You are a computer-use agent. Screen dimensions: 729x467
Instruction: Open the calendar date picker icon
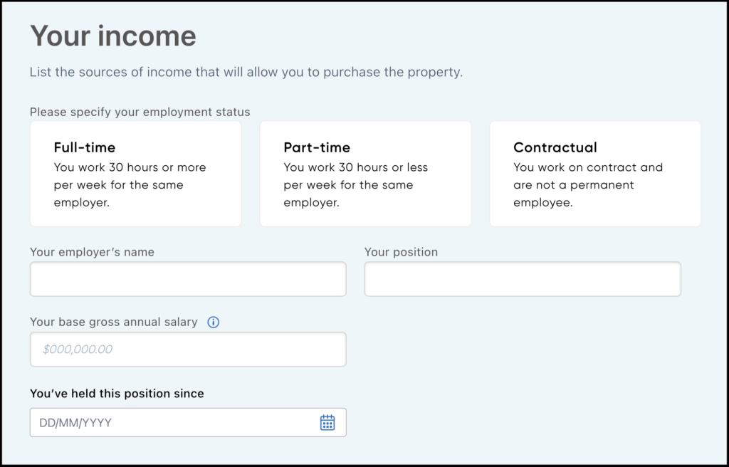tap(327, 422)
